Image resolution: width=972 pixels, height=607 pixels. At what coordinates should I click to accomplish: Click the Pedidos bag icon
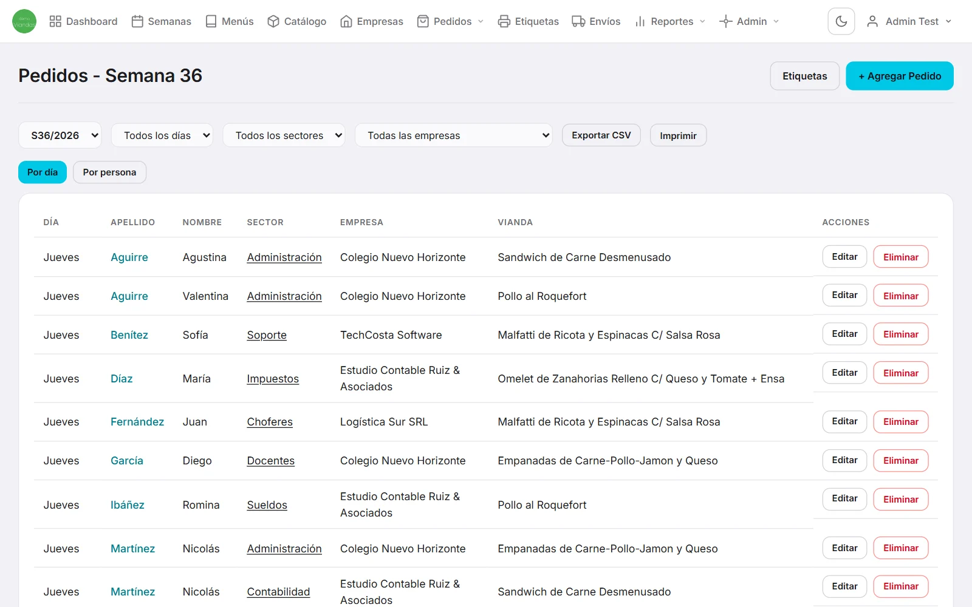(x=423, y=21)
